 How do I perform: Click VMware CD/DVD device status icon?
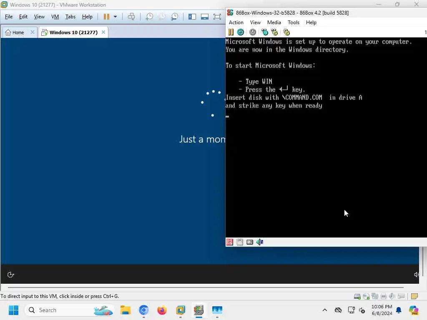[x=366, y=296]
